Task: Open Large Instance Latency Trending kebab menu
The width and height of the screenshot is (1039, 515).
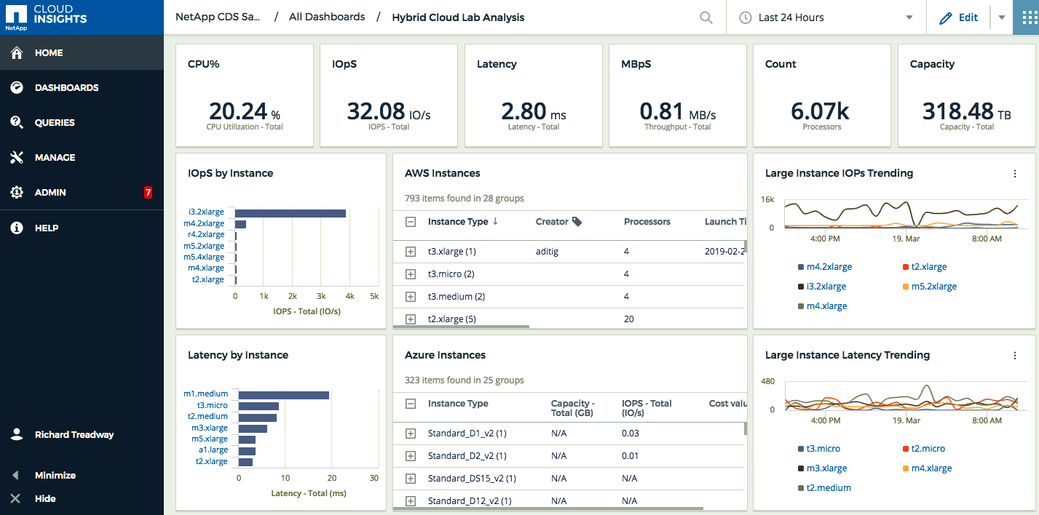Action: (1015, 356)
